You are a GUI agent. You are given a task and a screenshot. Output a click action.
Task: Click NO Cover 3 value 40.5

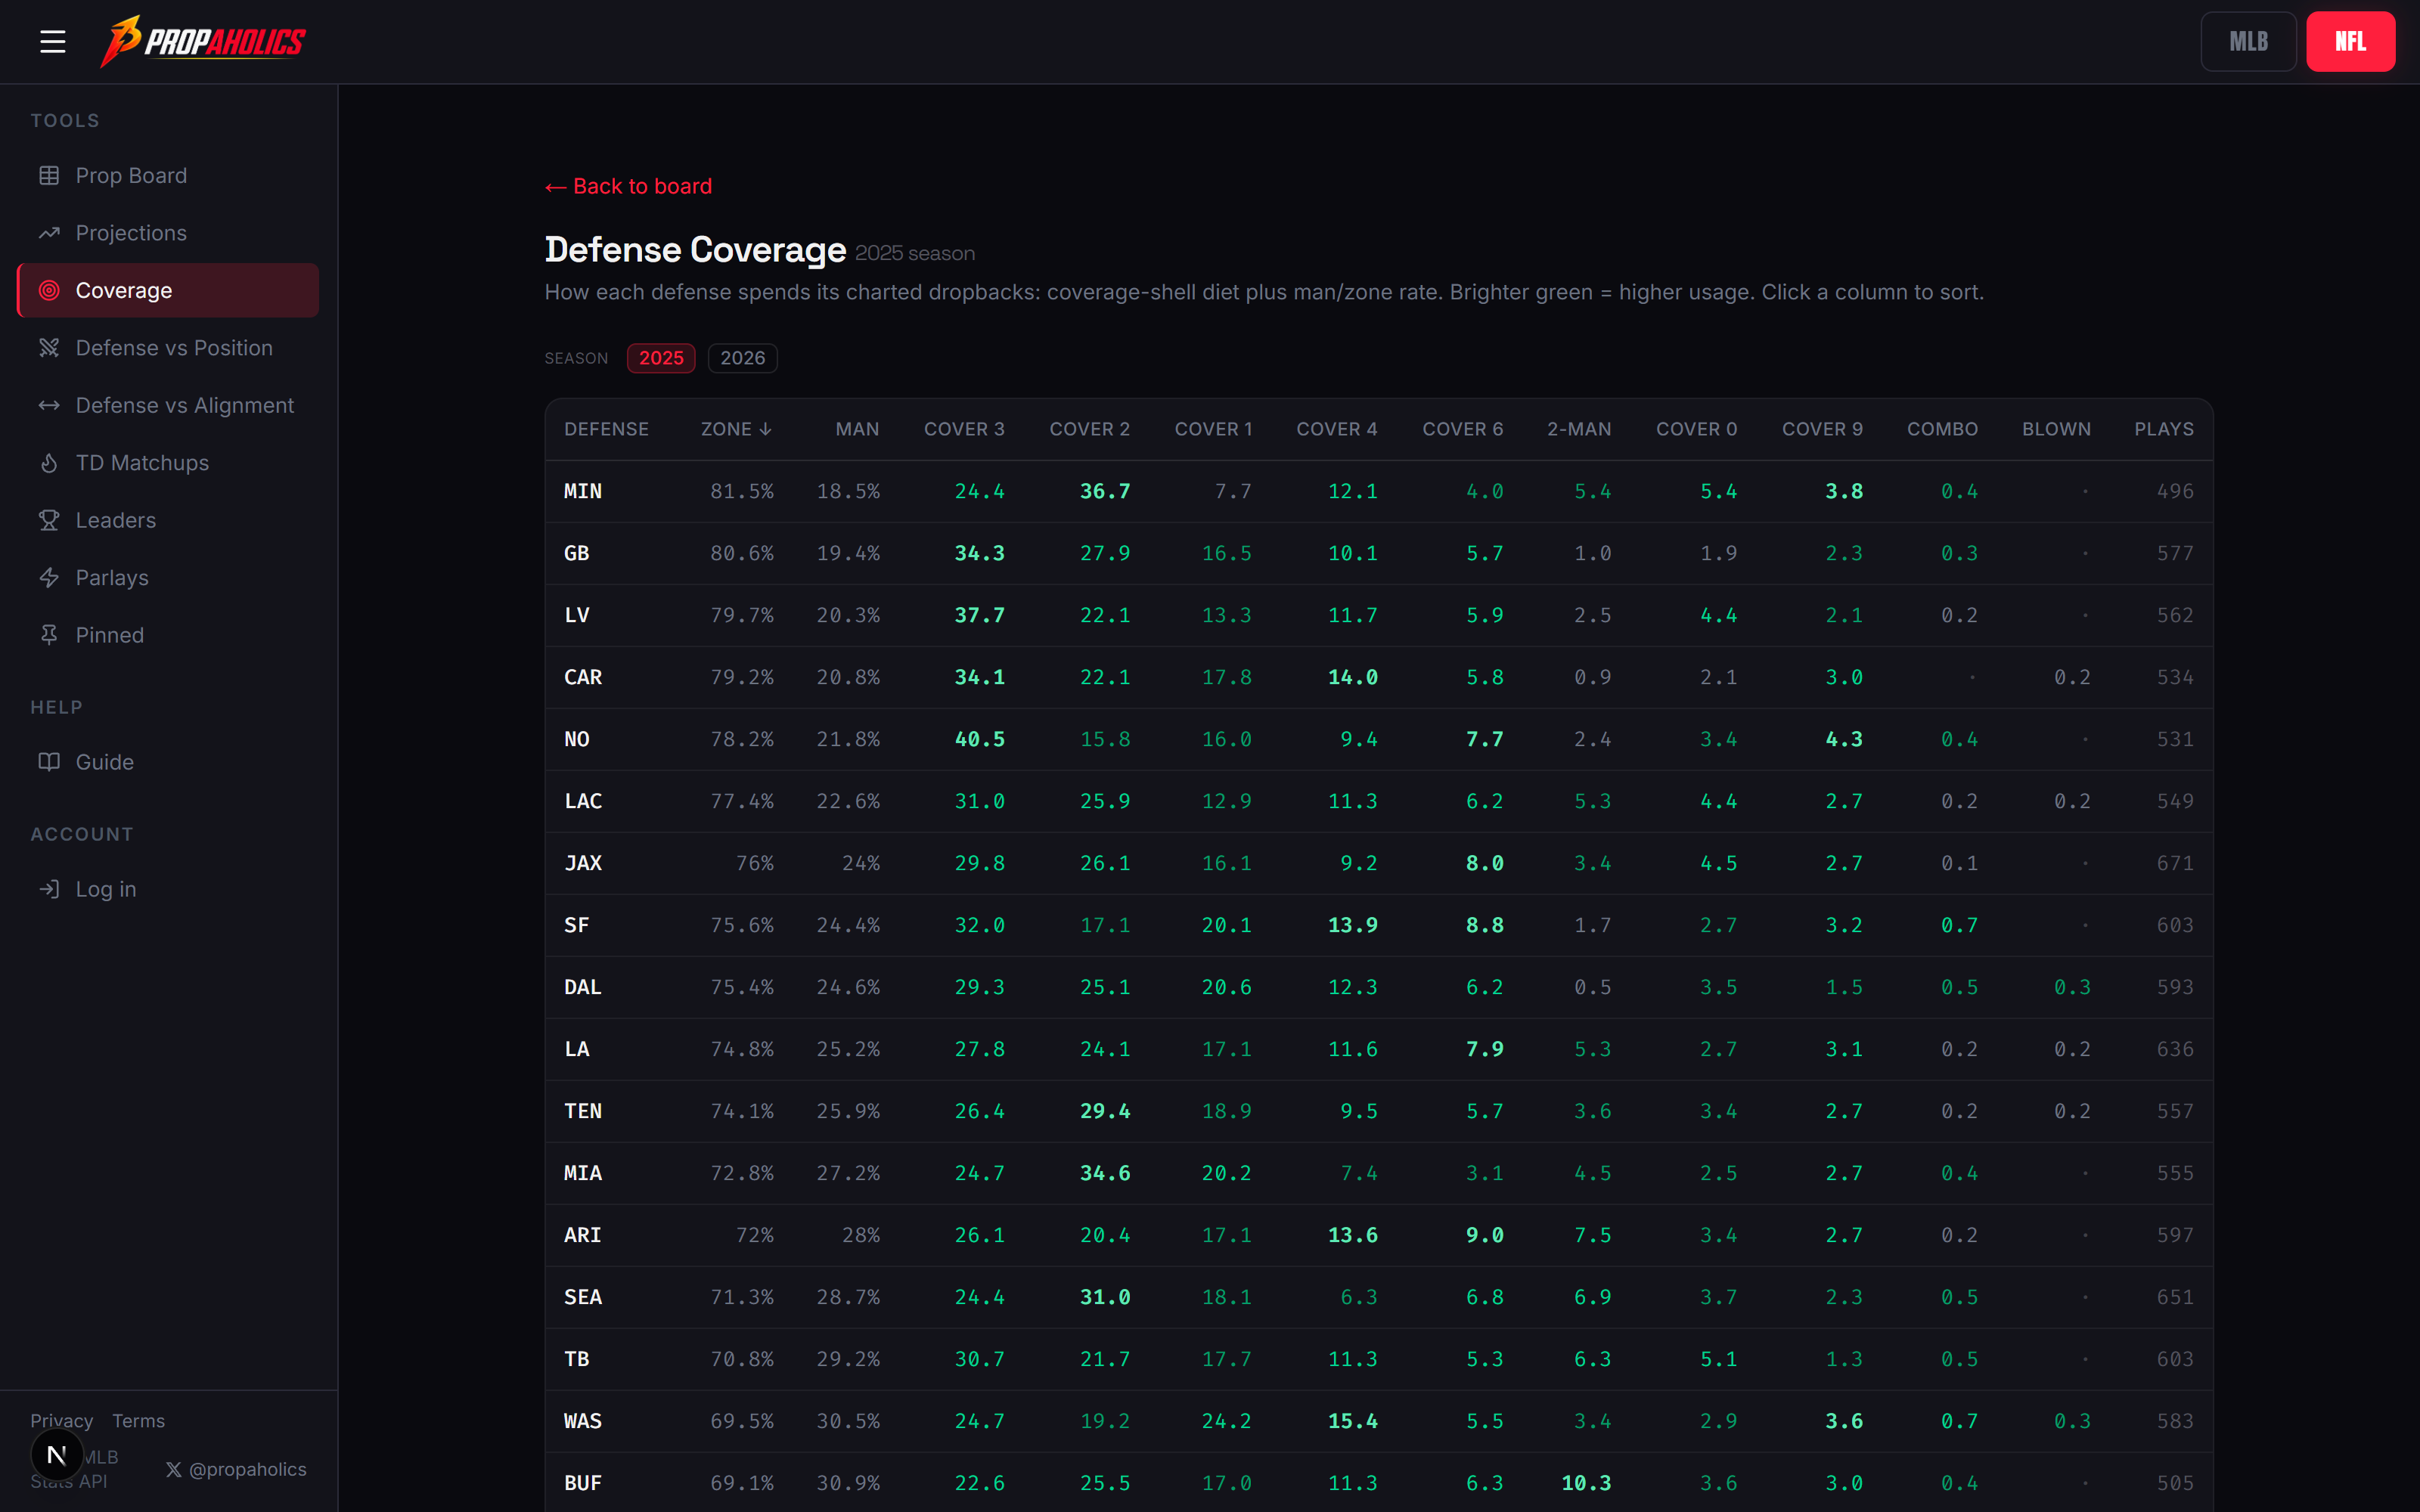979,739
